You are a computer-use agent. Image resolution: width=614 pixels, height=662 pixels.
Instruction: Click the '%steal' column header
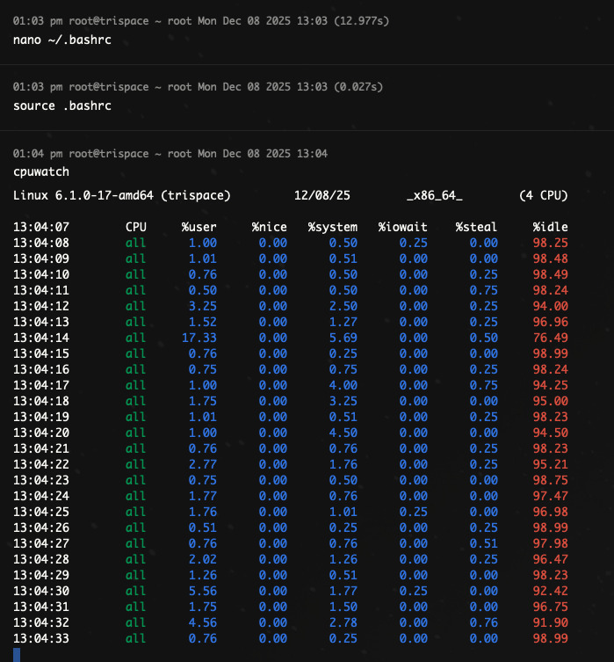point(476,227)
